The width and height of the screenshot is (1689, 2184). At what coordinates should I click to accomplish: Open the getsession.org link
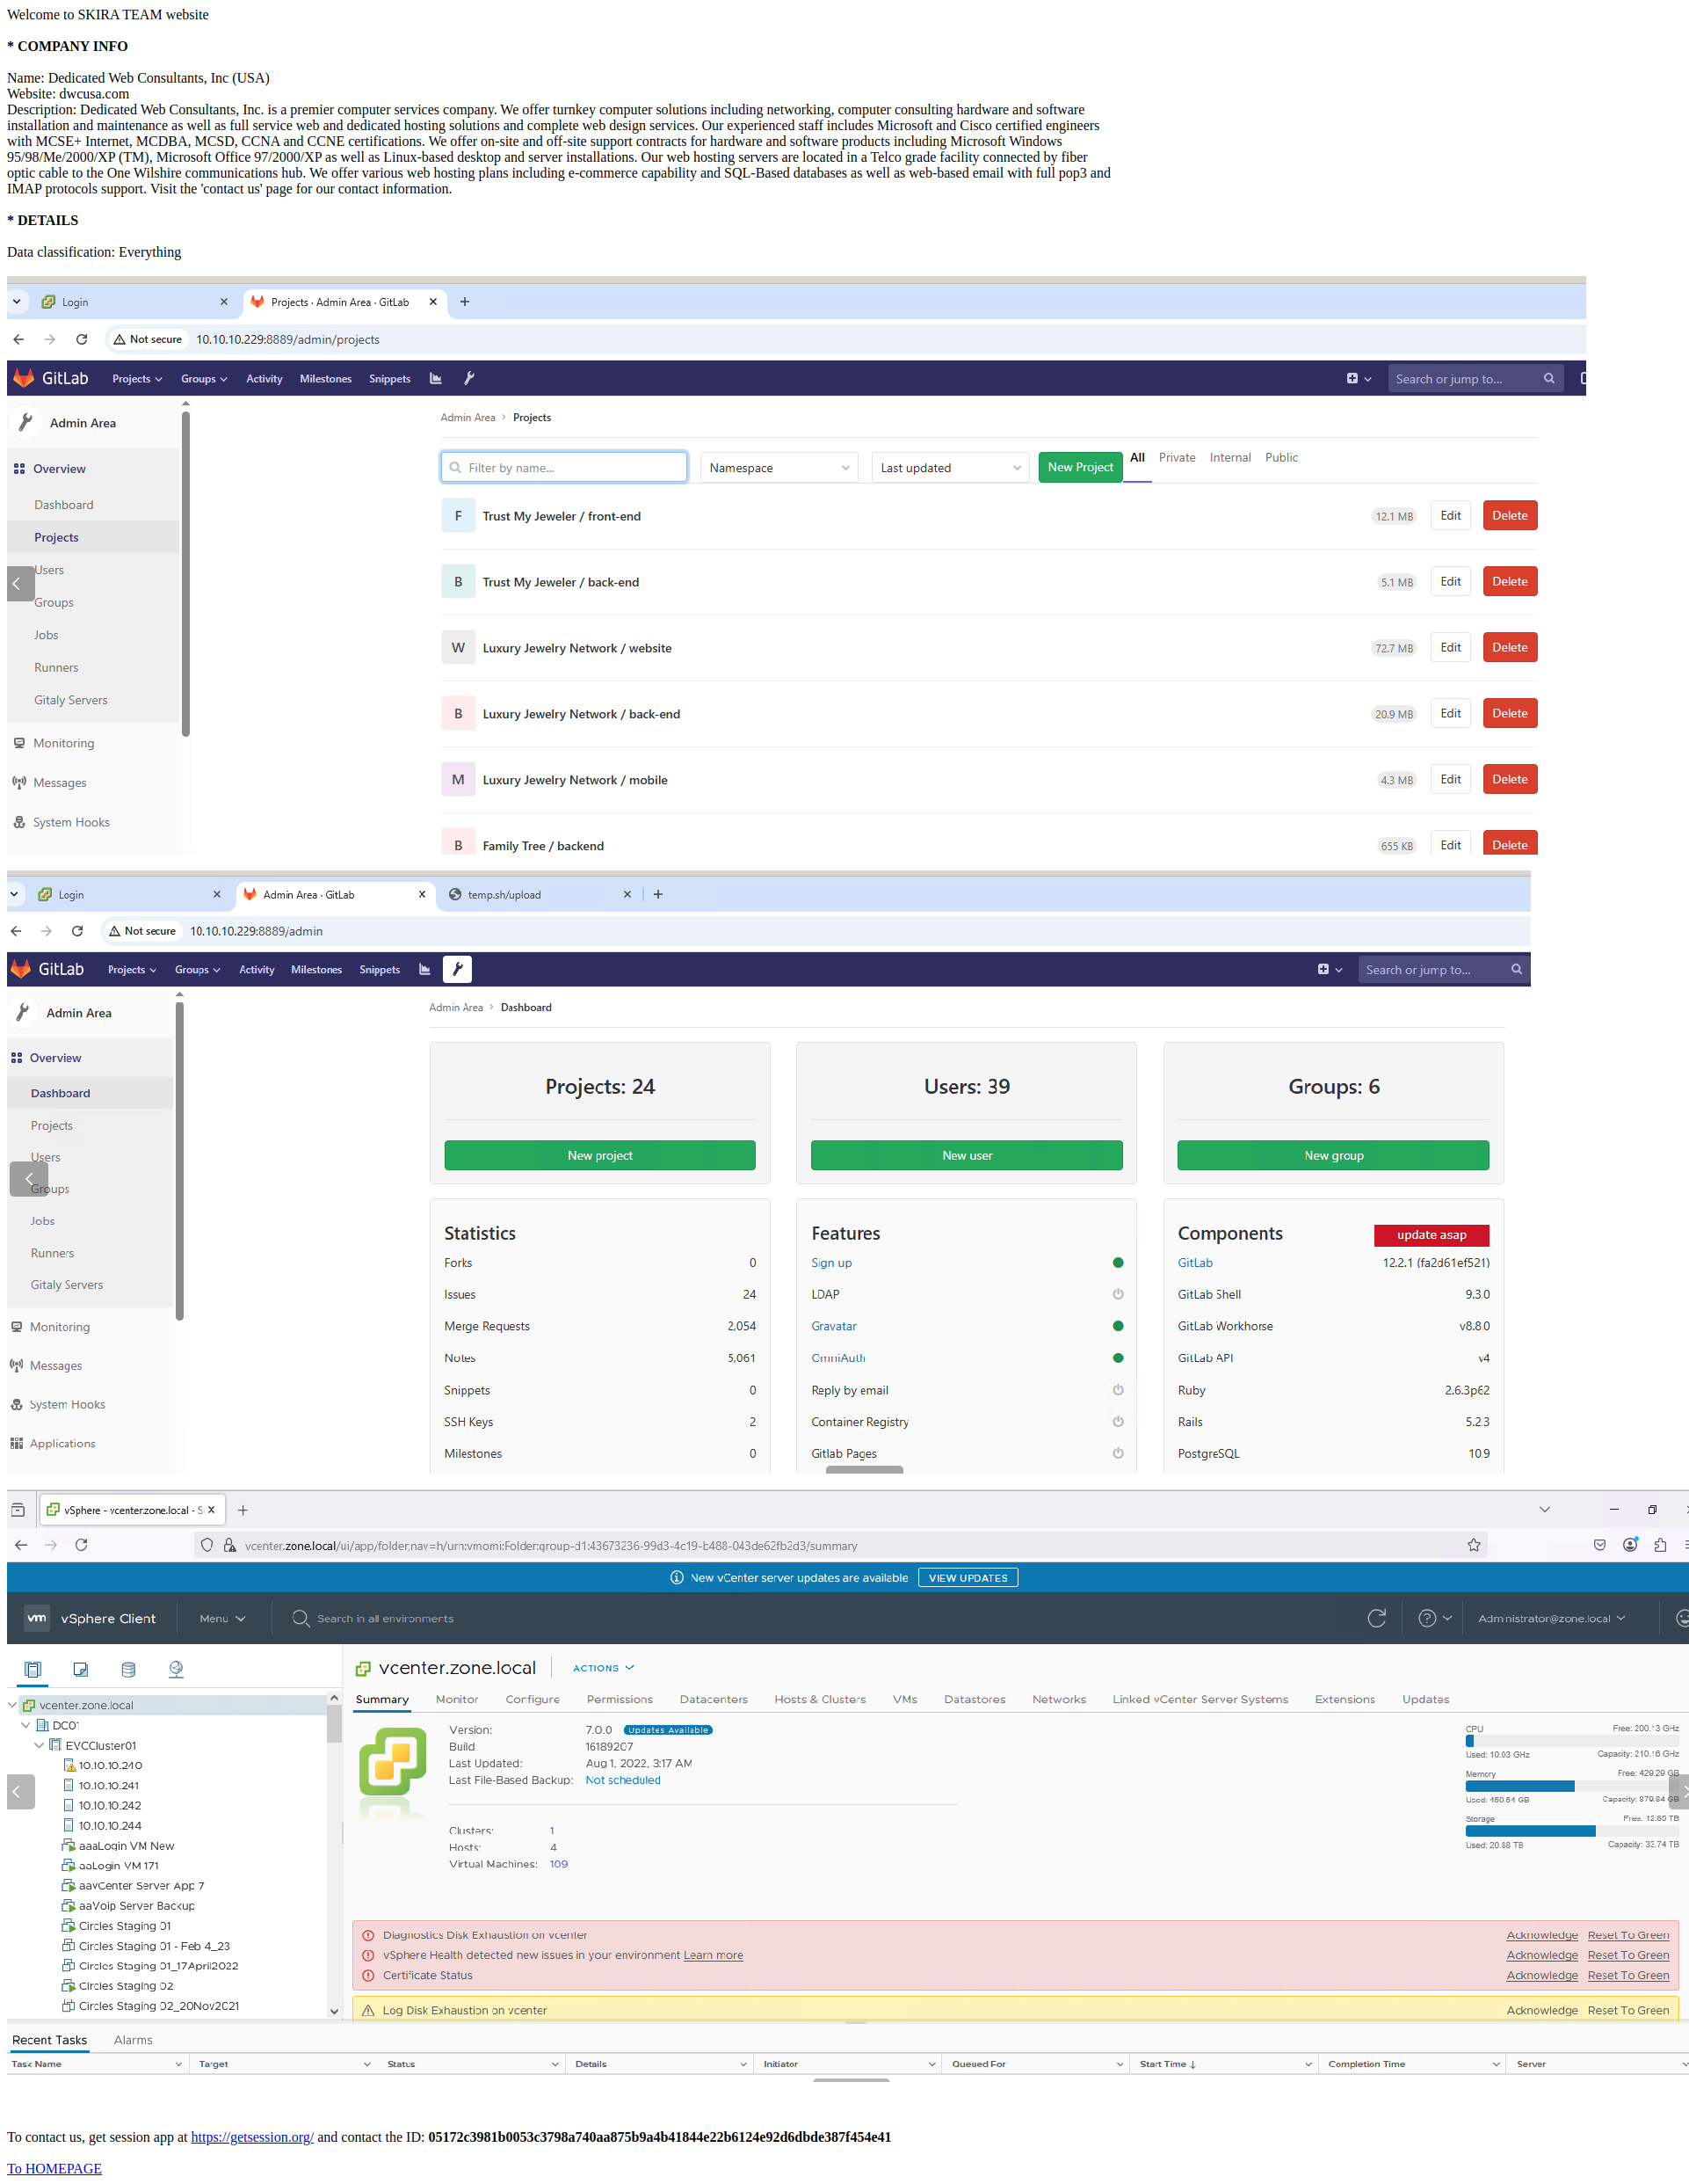point(252,2137)
